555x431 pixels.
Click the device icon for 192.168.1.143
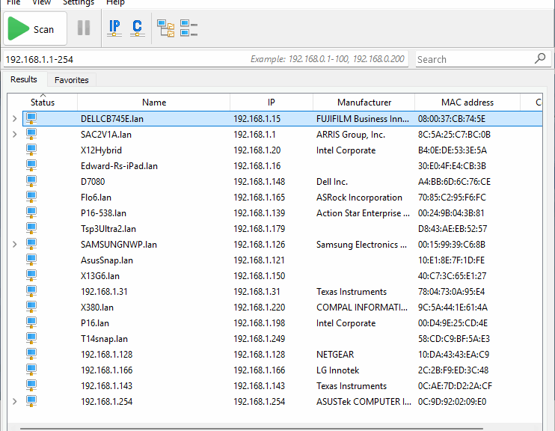[x=31, y=385]
